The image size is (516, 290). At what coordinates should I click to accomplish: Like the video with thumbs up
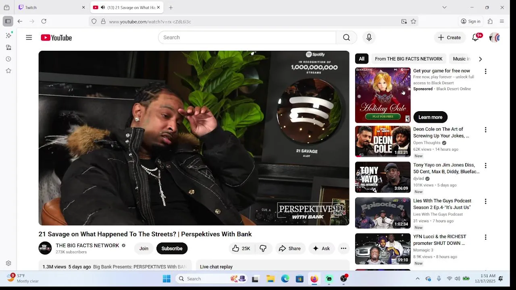pos(241,249)
